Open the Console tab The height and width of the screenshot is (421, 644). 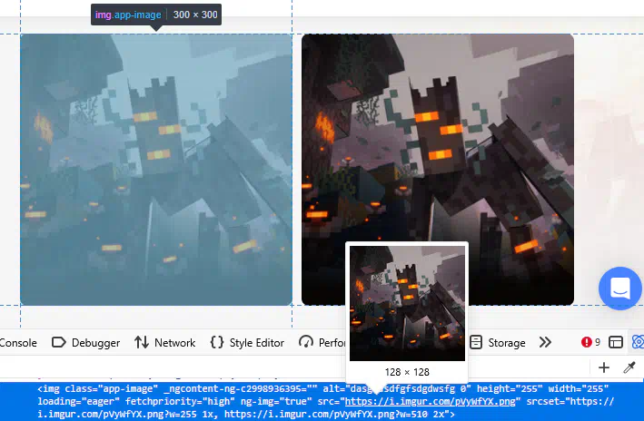(16, 343)
